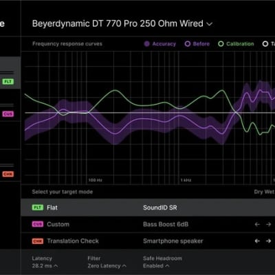This screenshot has height=275, width=275.
Task: Toggle the Calibration curve visibility
Action: point(236,44)
